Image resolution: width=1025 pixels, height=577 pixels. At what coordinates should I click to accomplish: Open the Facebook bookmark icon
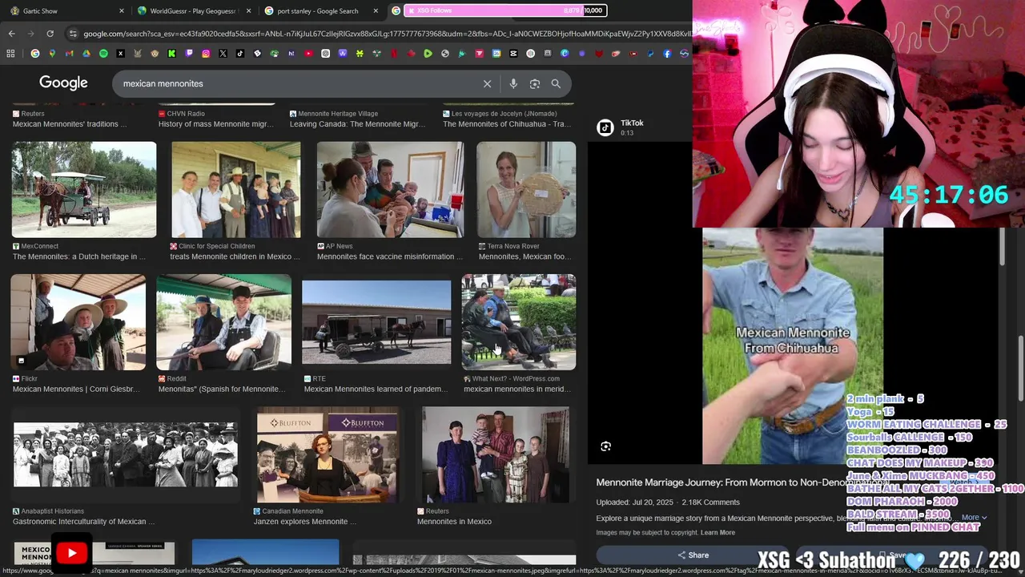(x=667, y=54)
